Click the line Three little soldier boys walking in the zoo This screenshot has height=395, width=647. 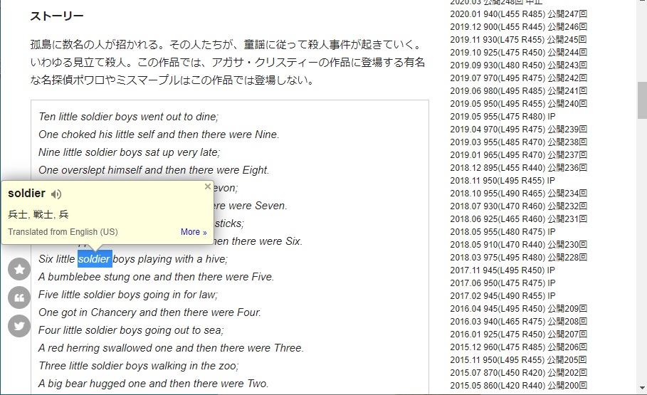tap(139, 366)
